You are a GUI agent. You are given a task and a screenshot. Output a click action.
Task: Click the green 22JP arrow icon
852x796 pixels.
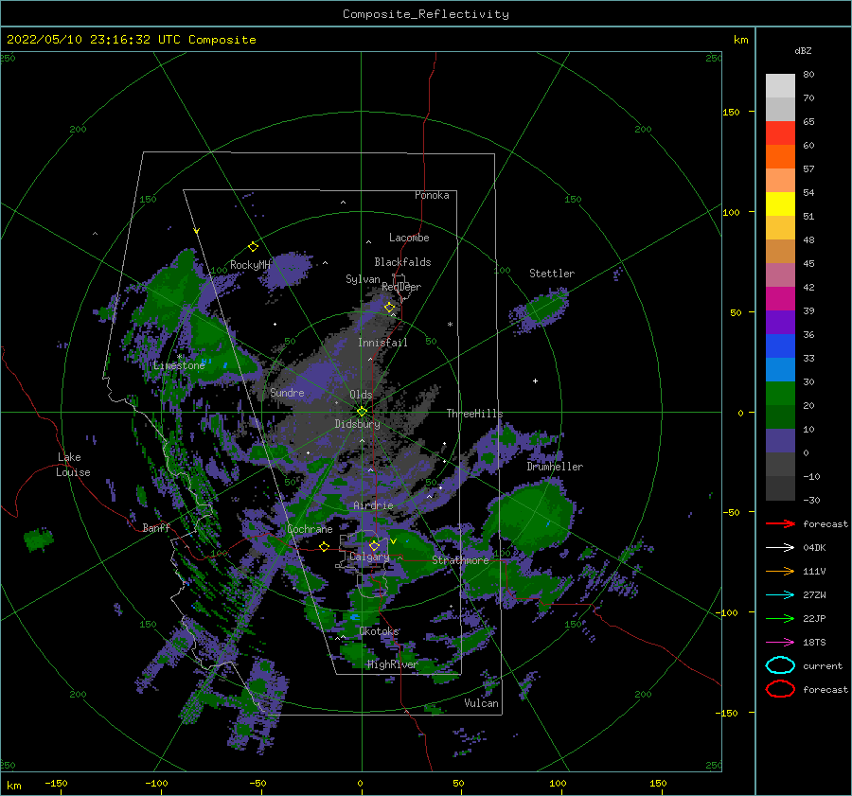pos(780,618)
